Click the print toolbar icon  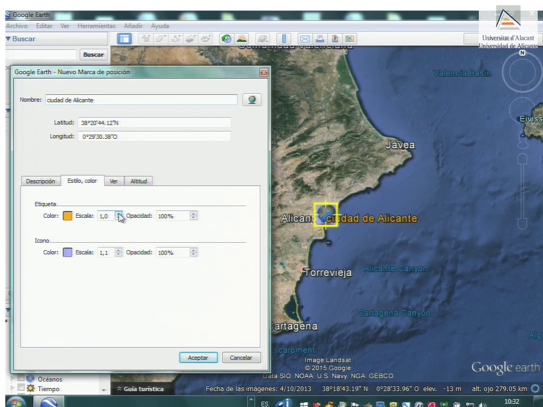point(320,39)
